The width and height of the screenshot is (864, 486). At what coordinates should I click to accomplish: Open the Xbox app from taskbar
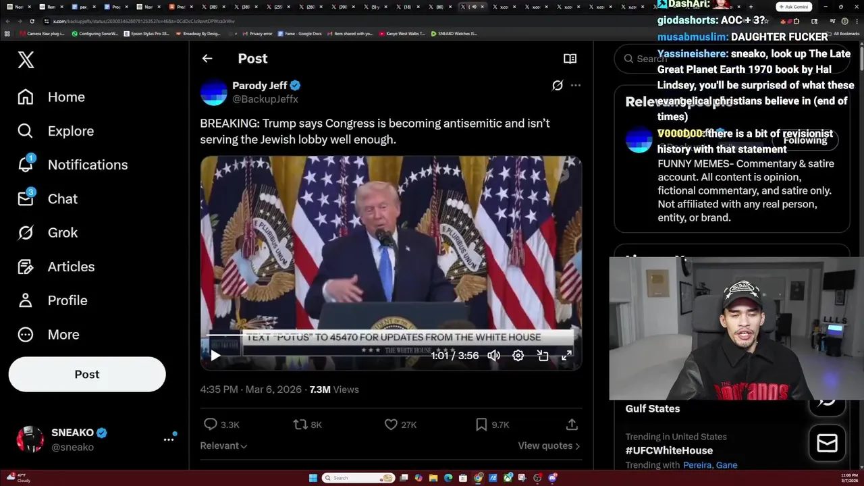[508, 478]
